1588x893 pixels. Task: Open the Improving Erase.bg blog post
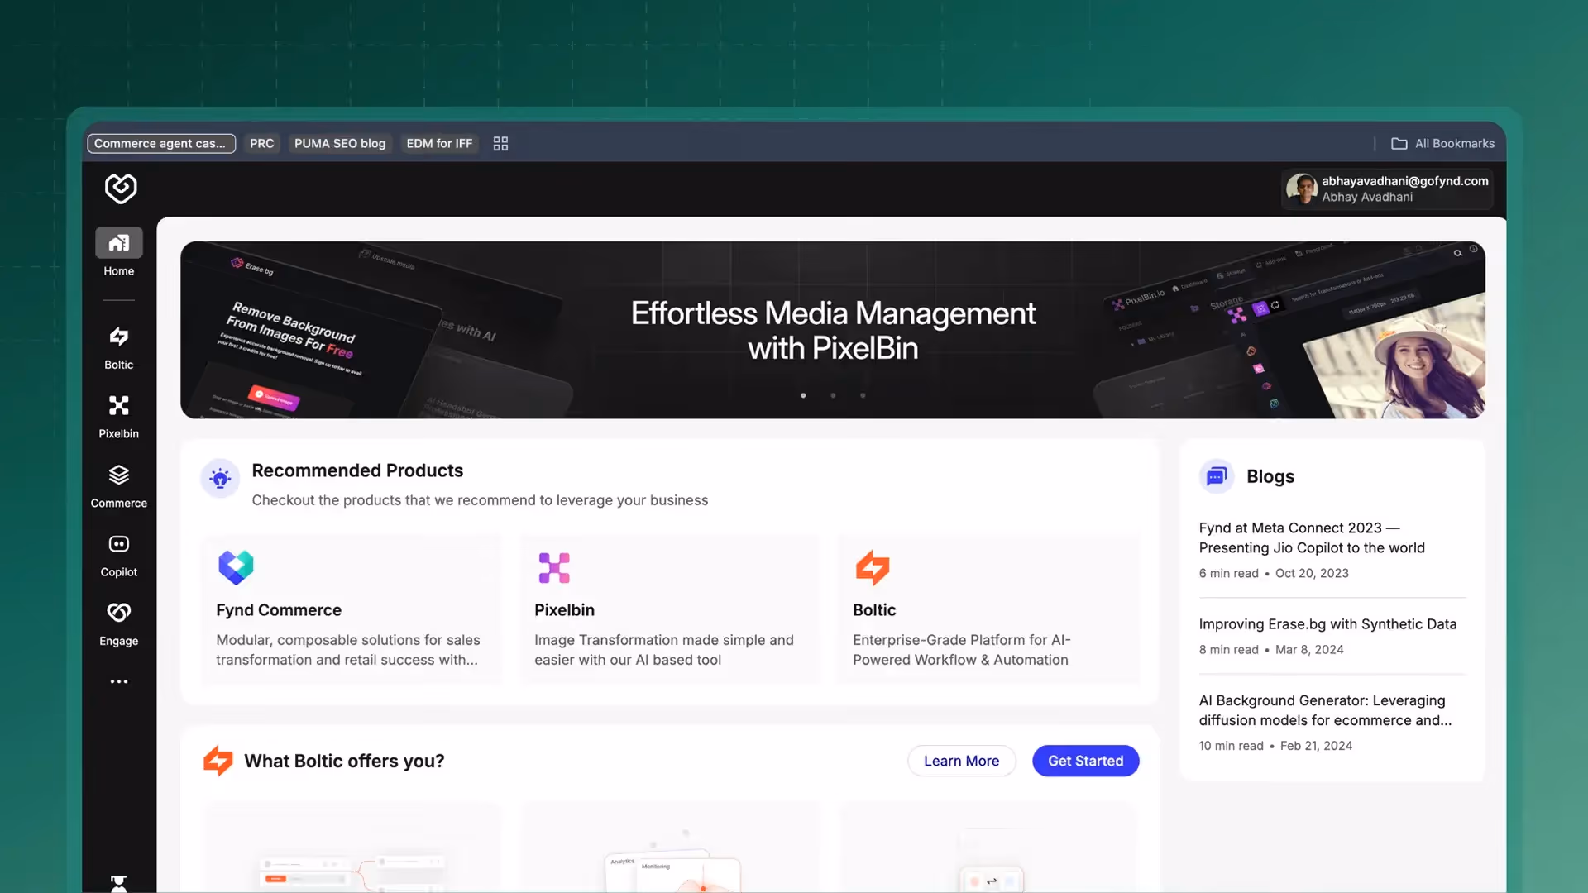(x=1327, y=623)
